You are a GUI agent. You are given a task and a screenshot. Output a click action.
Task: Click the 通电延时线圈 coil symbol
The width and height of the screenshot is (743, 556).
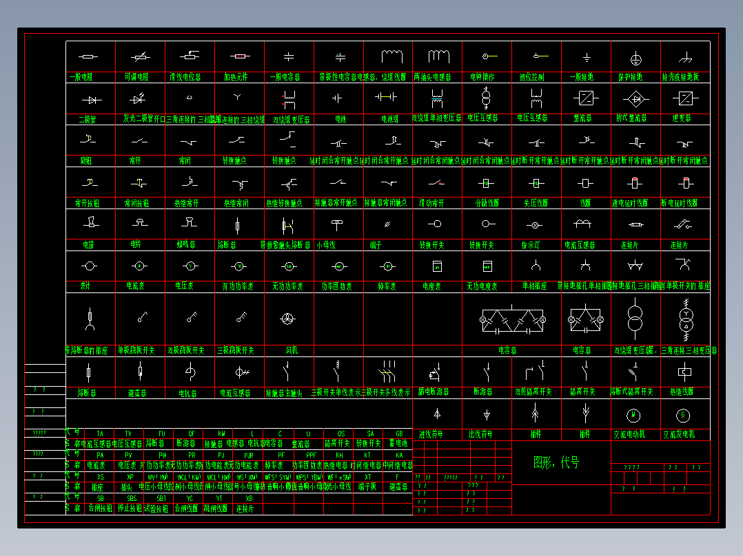pos(635,182)
